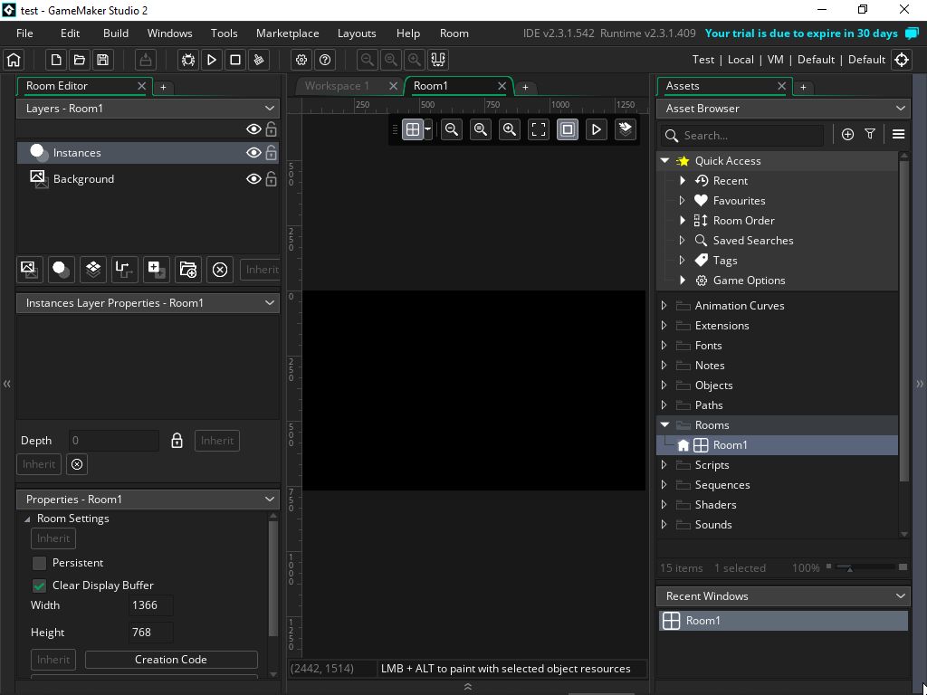The height and width of the screenshot is (695, 927).
Task: Hide the Instances layer
Action: pos(253,152)
